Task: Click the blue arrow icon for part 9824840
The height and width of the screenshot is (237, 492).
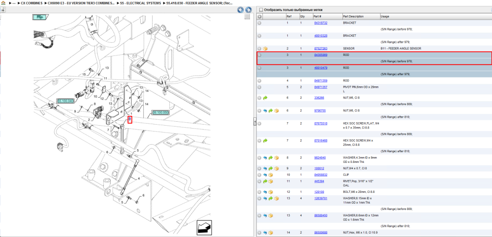Action: tap(265, 158)
